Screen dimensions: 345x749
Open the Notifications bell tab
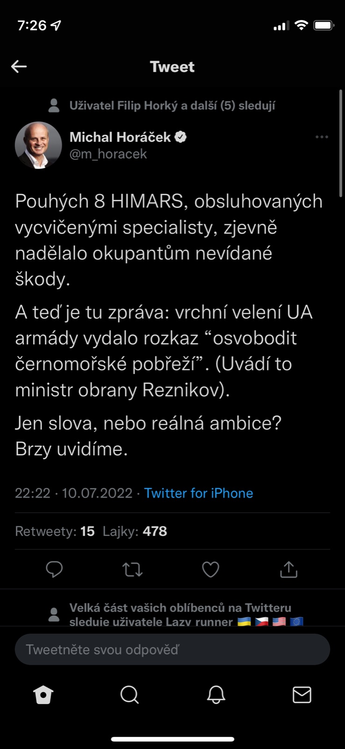(x=216, y=695)
